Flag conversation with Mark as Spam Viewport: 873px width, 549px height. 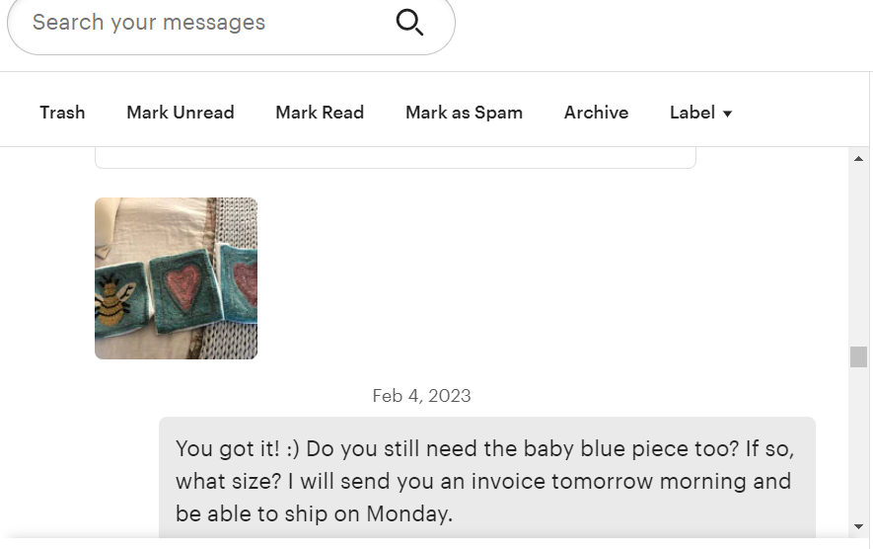[x=464, y=113]
